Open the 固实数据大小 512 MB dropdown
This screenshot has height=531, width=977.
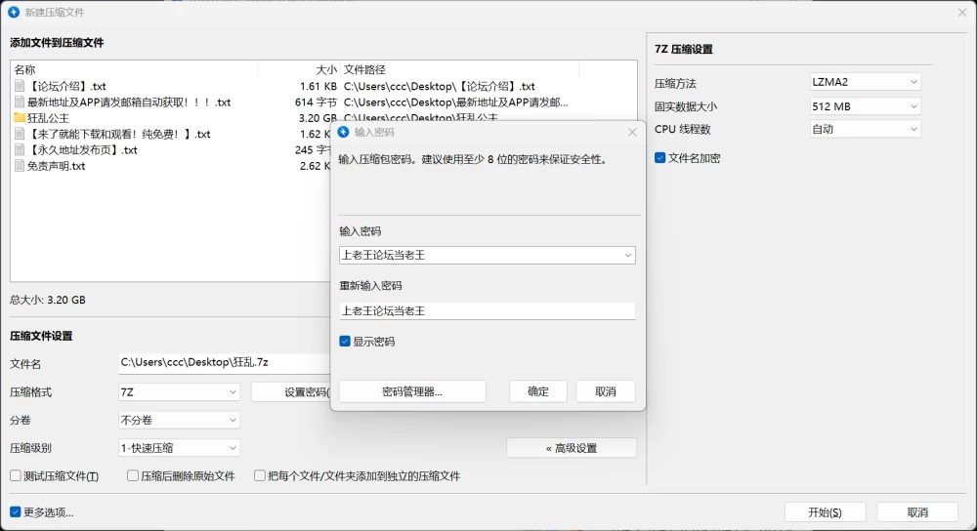[865, 106]
